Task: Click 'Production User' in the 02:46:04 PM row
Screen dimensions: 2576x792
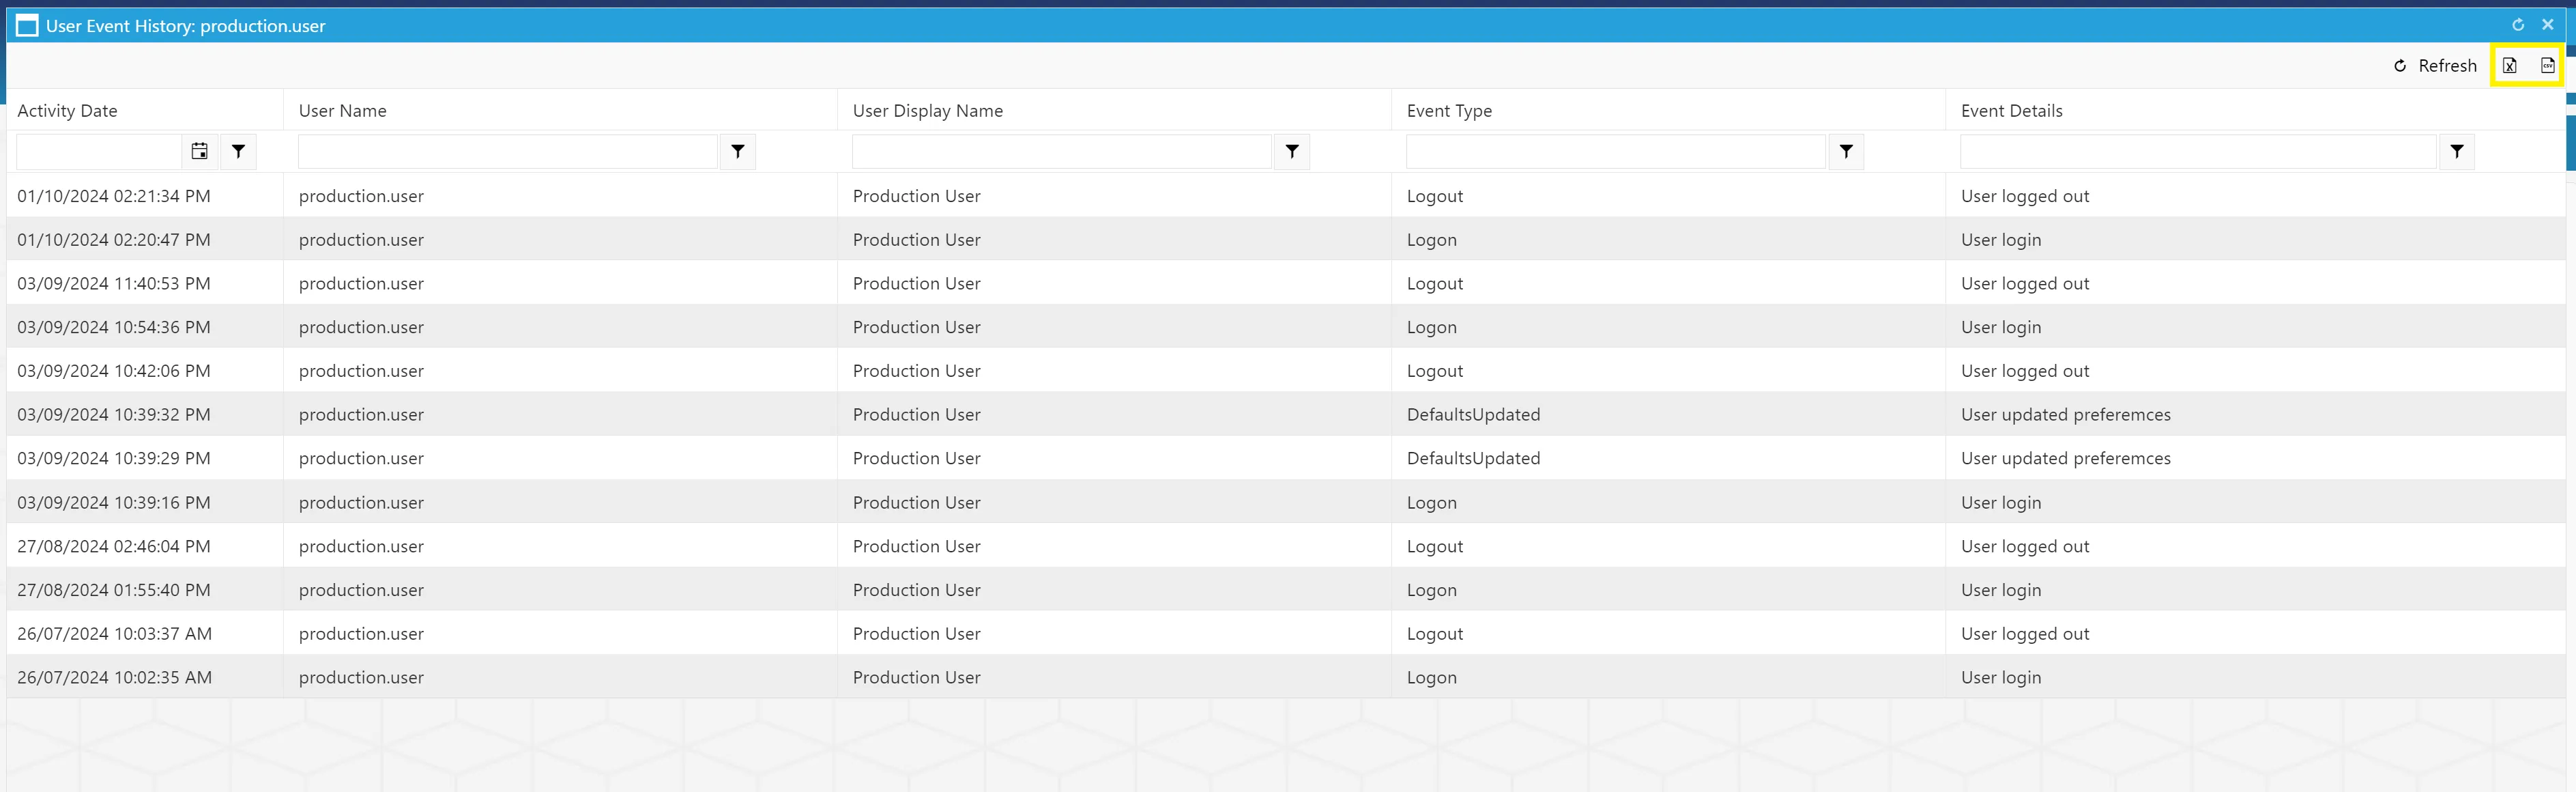Action: [x=916, y=546]
